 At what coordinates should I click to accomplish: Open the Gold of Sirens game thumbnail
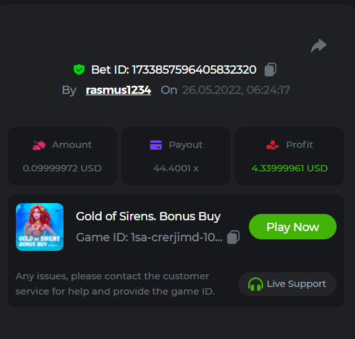coord(39,227)
